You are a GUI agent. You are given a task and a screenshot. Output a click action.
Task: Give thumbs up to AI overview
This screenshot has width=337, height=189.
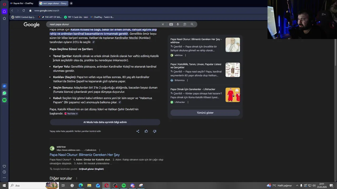tap(146, 131)
